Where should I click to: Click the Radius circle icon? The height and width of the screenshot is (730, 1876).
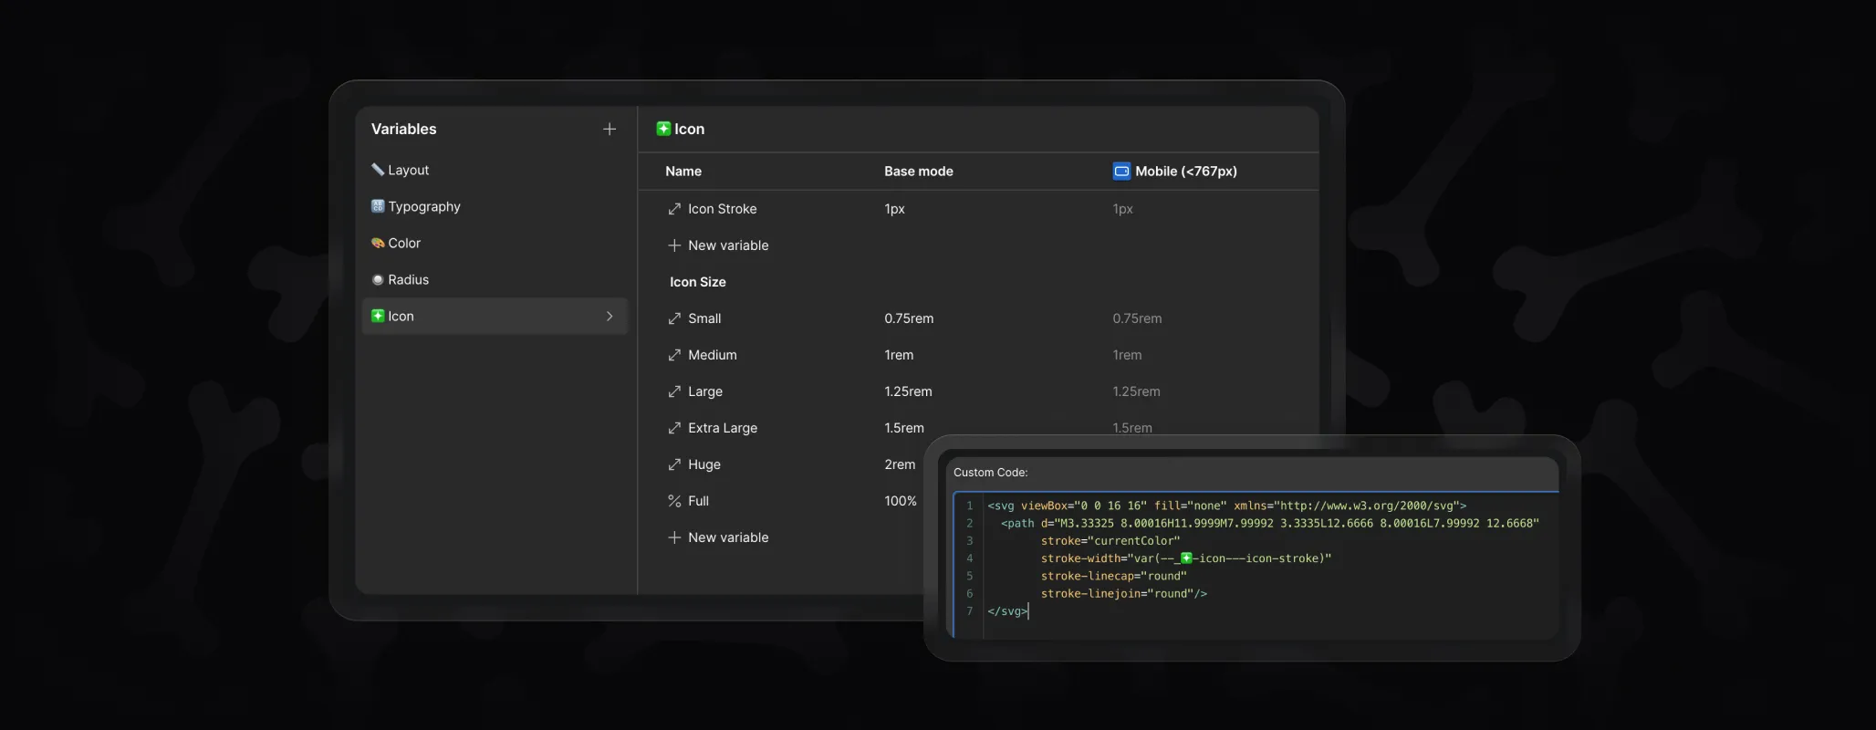pos(378,279)
